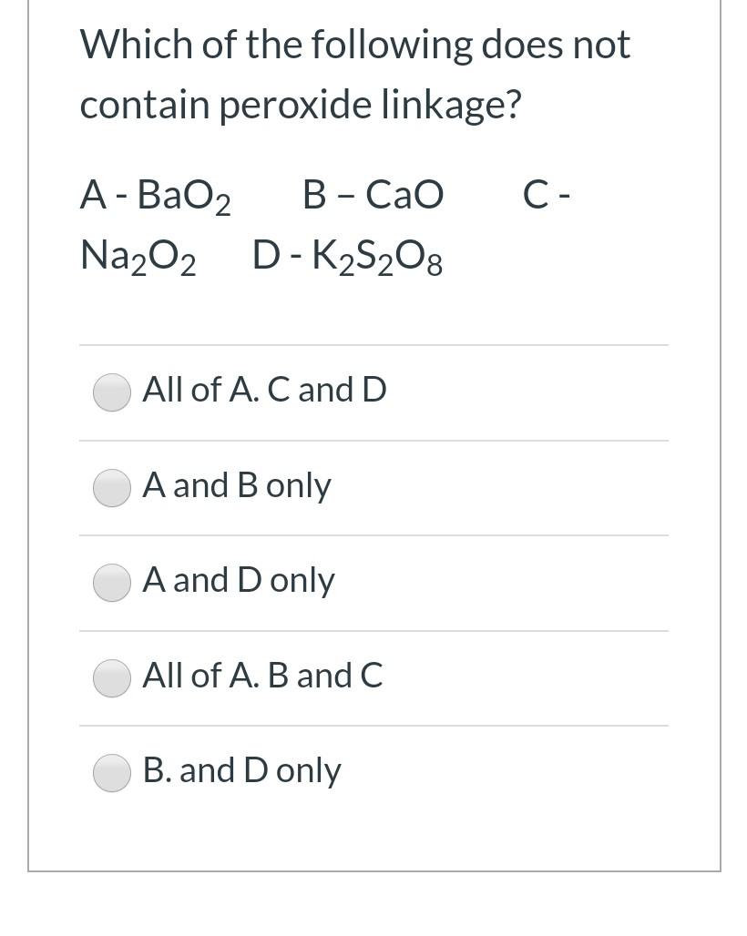Select the radio button for 'All of A. C and D'

(x=111, y=392)
